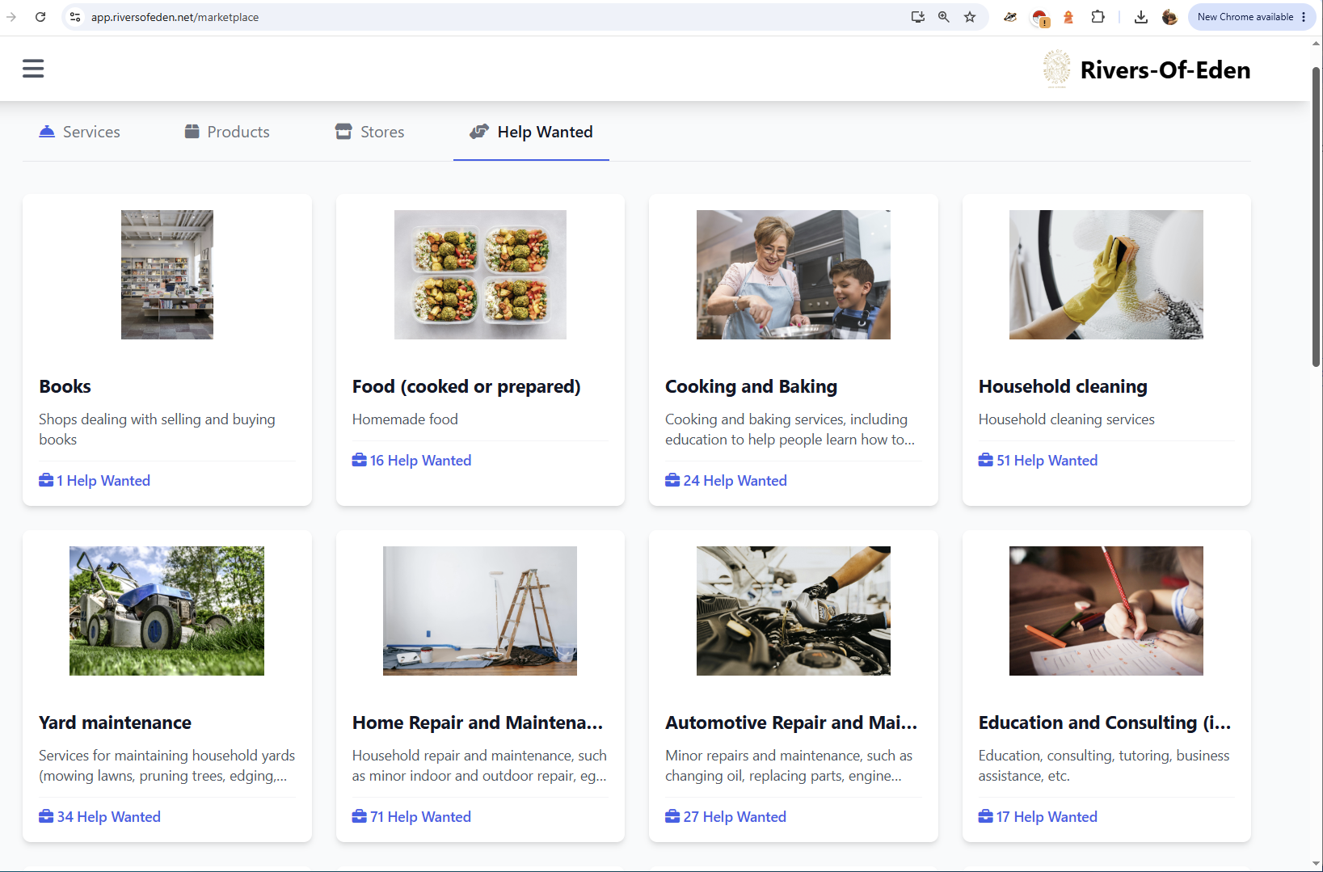This screenshot has height=872, width=1323.
Task: Open '17 Help Wanted' for Education and Consulting
Action: 1039,817
